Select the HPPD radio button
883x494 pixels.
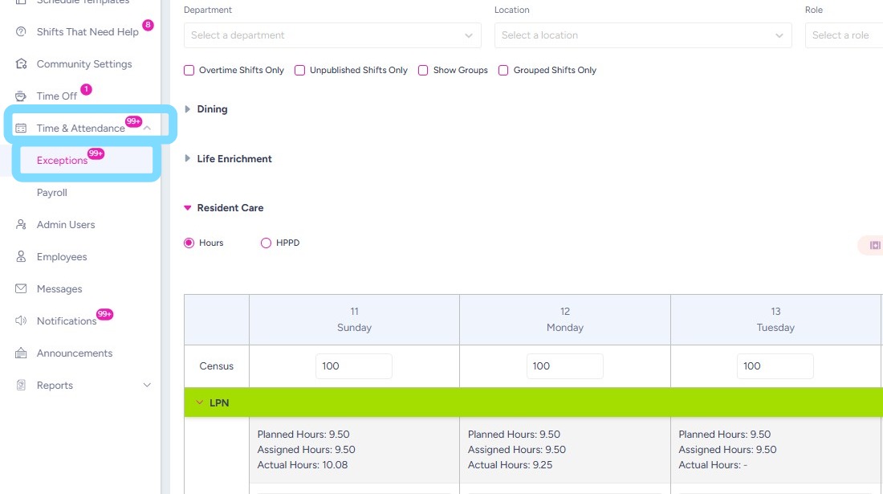pos(266,243)
